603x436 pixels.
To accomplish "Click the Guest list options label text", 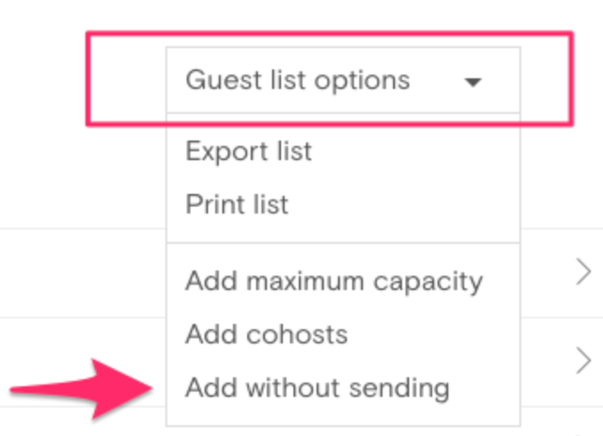I will 298,80.
